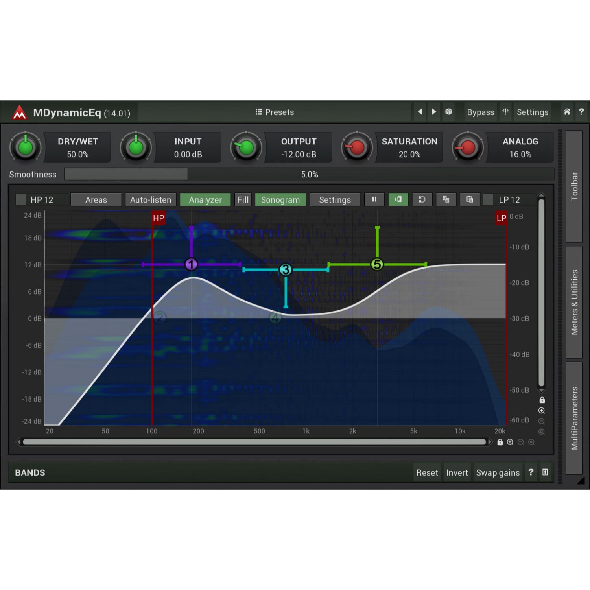Select band 5 green node
This screenshot has width=590, height=590.
[377, 264]
